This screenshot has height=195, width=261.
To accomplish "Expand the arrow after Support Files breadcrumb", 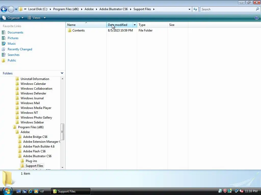I will click(154, 9).
